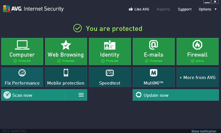221x133 pixels.
Task: Open the Support menu
Action: tap(185, 9)
